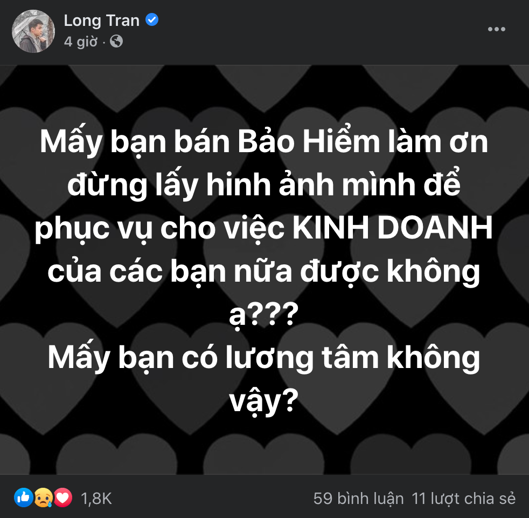Click the 'của các bạn nữa được không' line

pos(264,271)
